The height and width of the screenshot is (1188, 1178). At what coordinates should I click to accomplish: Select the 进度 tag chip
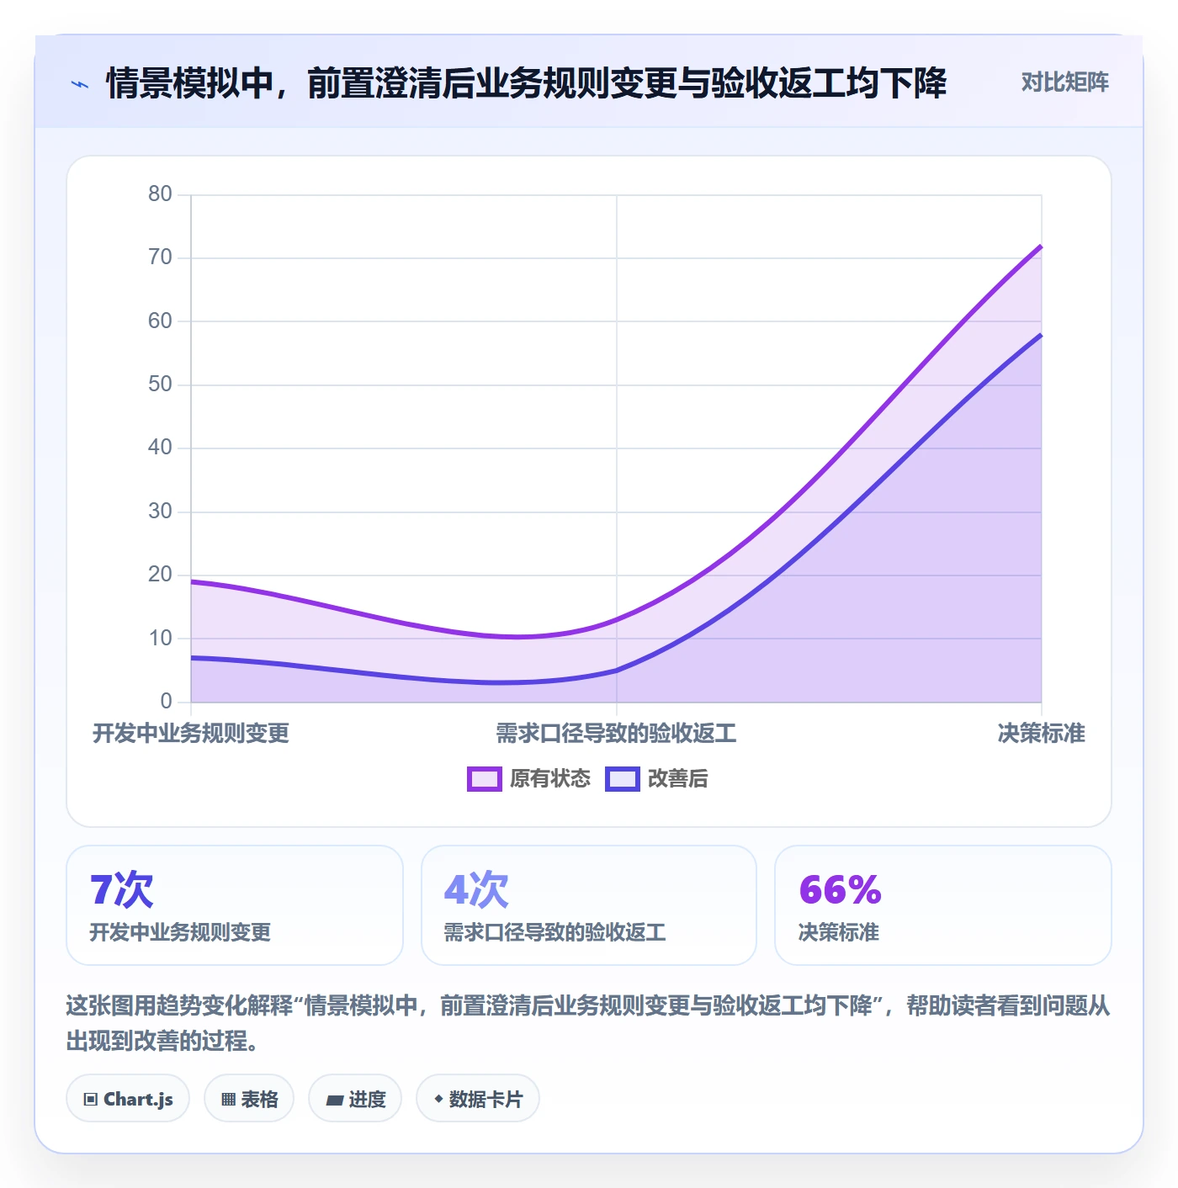(355, 1099)
